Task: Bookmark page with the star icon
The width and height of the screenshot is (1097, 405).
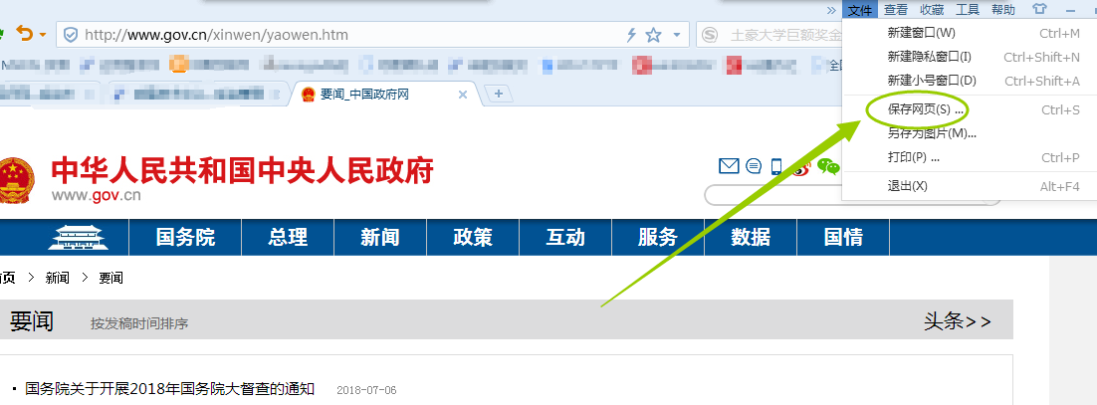Action: (653, 35)
